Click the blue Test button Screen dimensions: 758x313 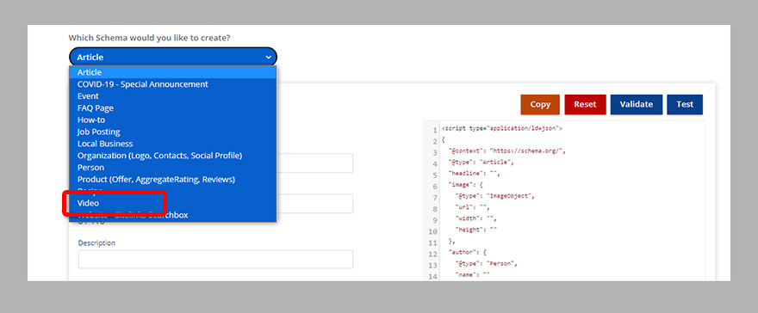685,104
